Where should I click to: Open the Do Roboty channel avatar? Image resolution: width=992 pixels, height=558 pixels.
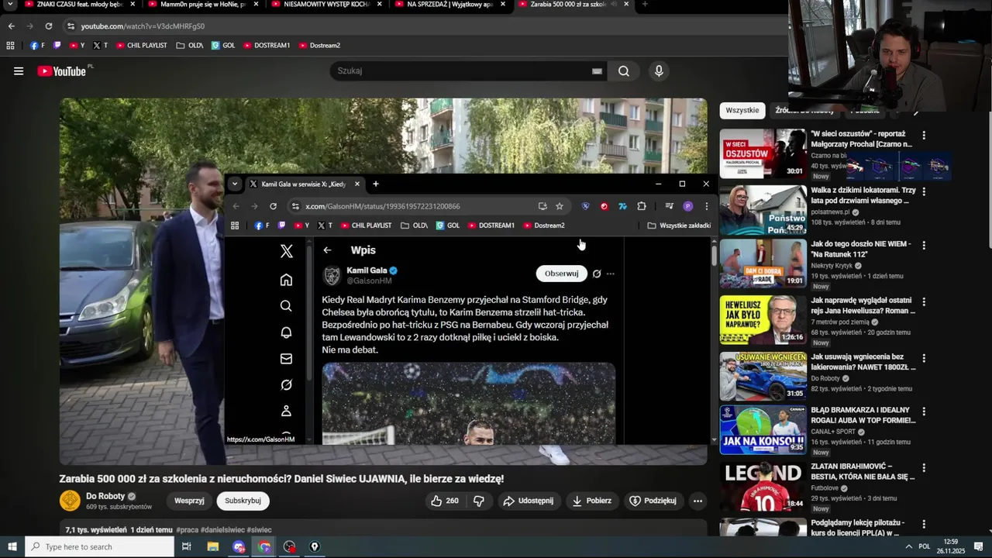point(70,501)
